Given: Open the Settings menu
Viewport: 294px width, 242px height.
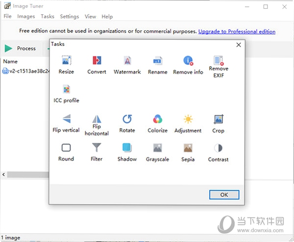Looking at the screenshot, I should click(69, 17).
